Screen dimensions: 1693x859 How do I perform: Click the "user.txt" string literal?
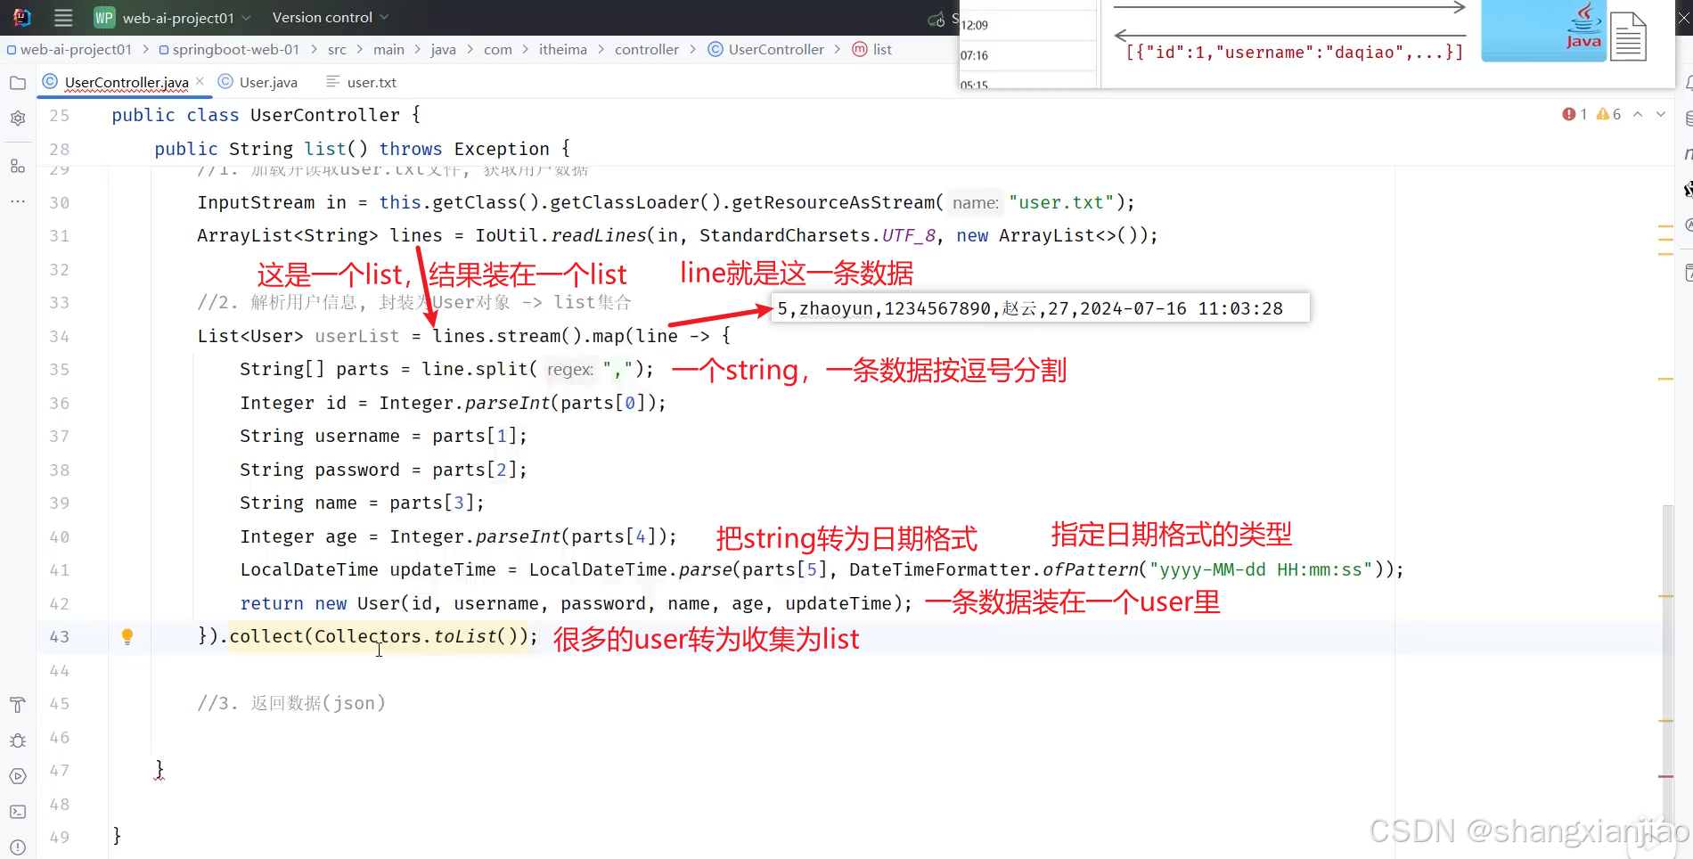click(1061, 202)
